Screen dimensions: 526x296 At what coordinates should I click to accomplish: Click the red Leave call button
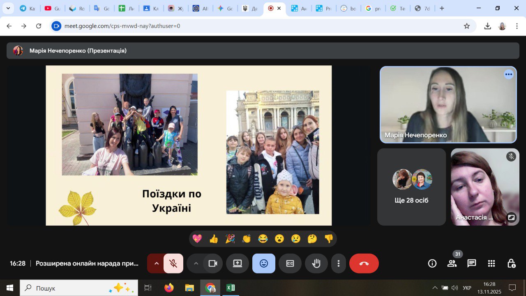click(364, 264)
